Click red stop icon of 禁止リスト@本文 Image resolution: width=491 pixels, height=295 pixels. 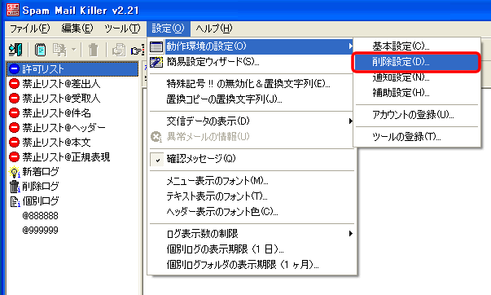click(x=14, y=143)
